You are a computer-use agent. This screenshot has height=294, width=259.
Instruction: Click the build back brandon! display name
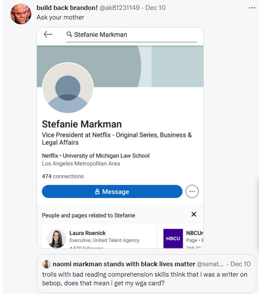click(x=67, y=8)
